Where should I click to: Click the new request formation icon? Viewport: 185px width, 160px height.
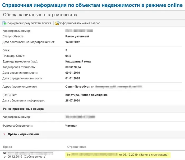tap(57, 23)
